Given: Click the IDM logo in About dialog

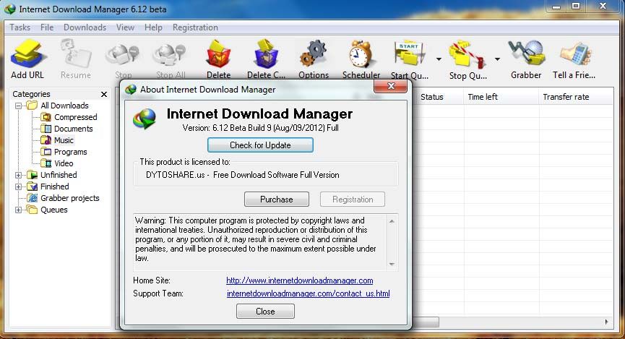Looking at the screenshot, I should coord(145,119).
